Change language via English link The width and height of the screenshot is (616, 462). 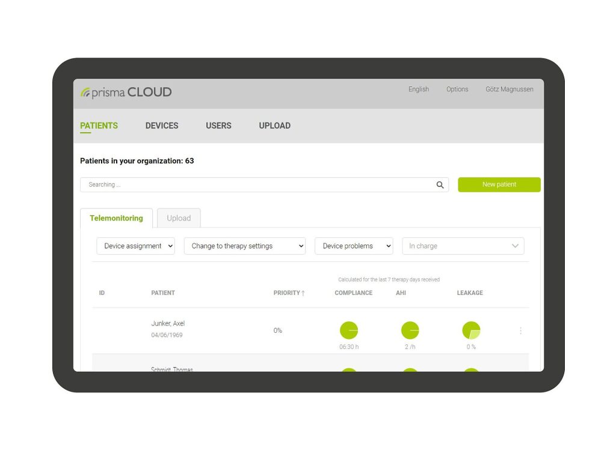(419, 90)
